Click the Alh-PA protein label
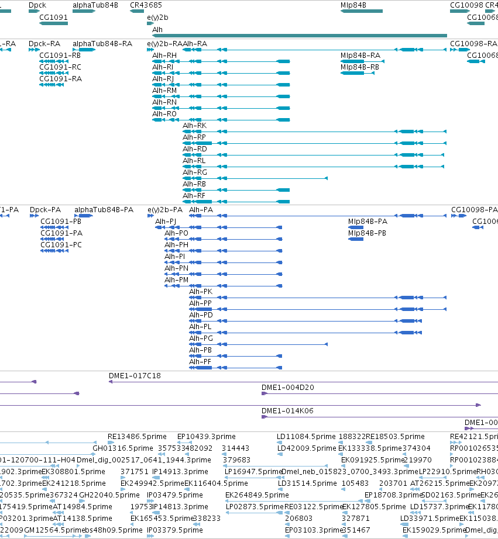498x539 pixels. click(201, 210)
